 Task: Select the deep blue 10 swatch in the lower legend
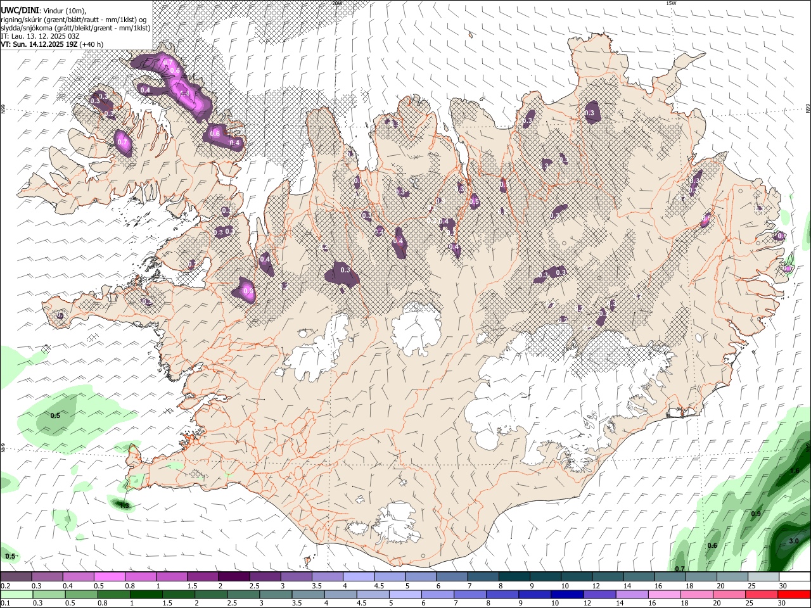(567, 594)
